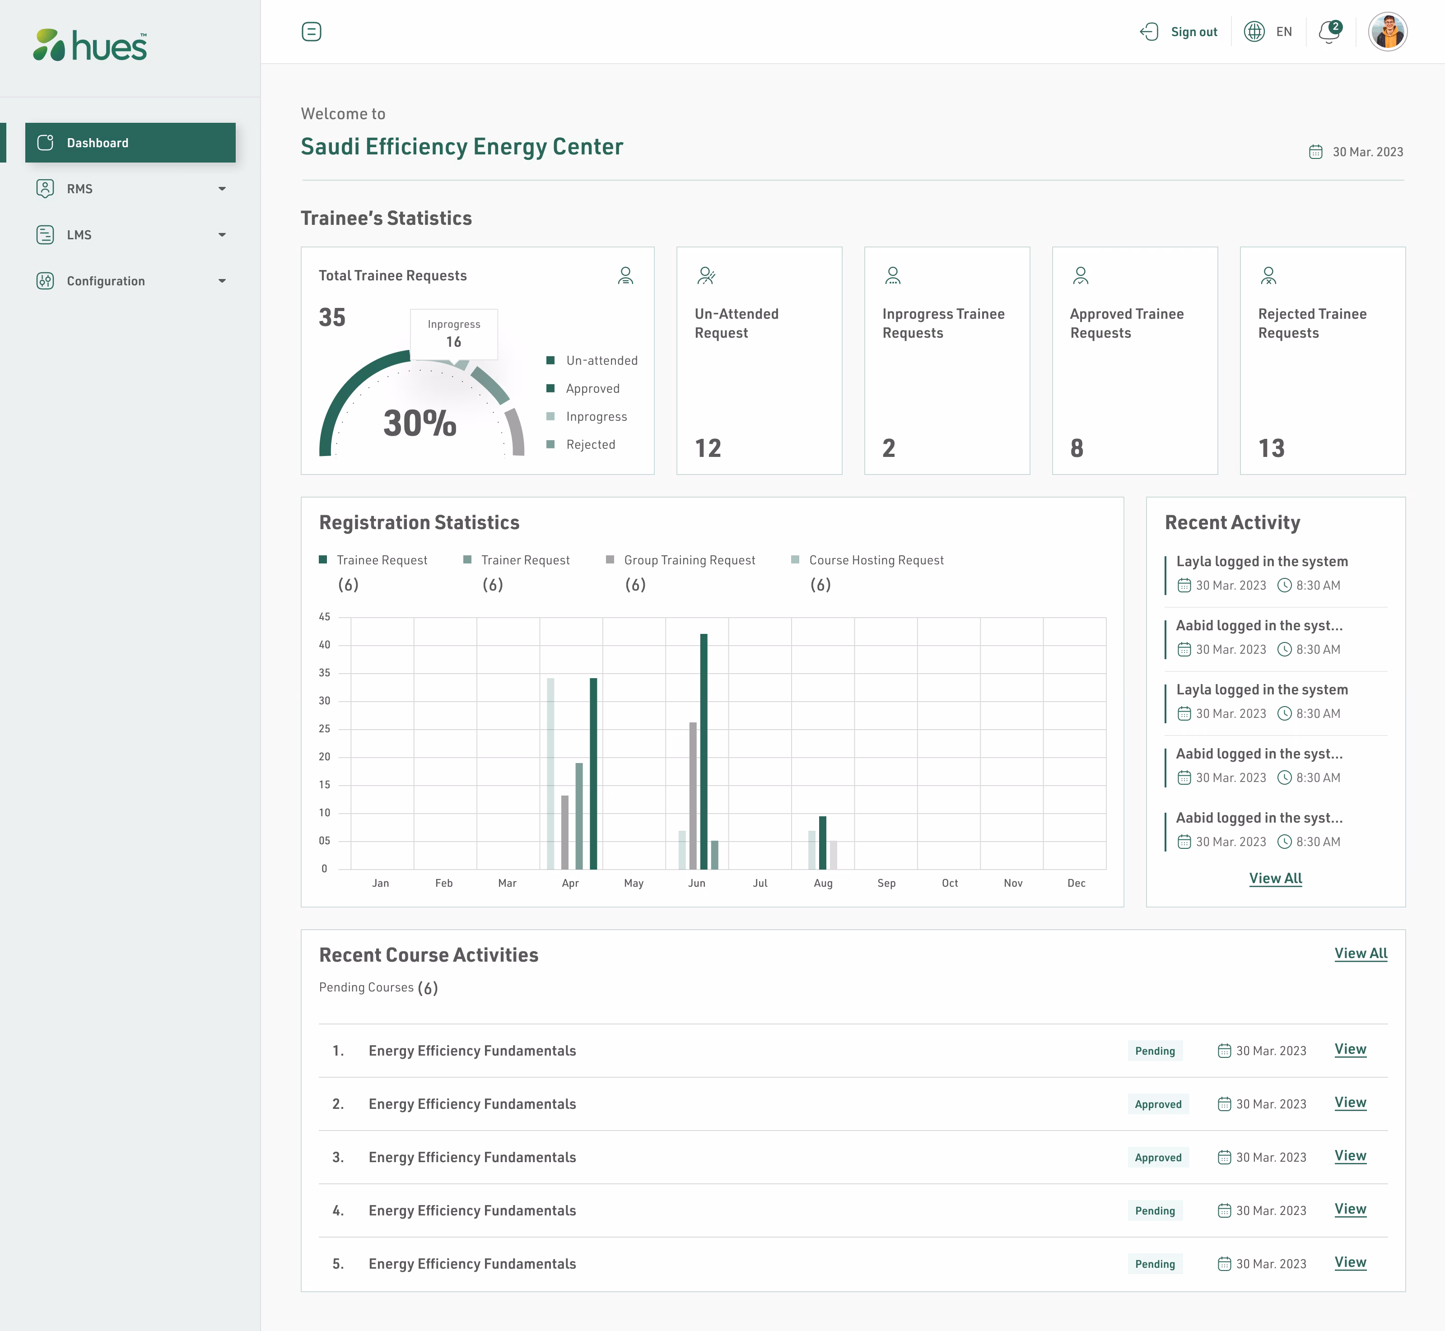Click the header date calendar icon
Image resolution: width=1445 pixels, height=1331 pixels.
click(x=1315, y=152)
